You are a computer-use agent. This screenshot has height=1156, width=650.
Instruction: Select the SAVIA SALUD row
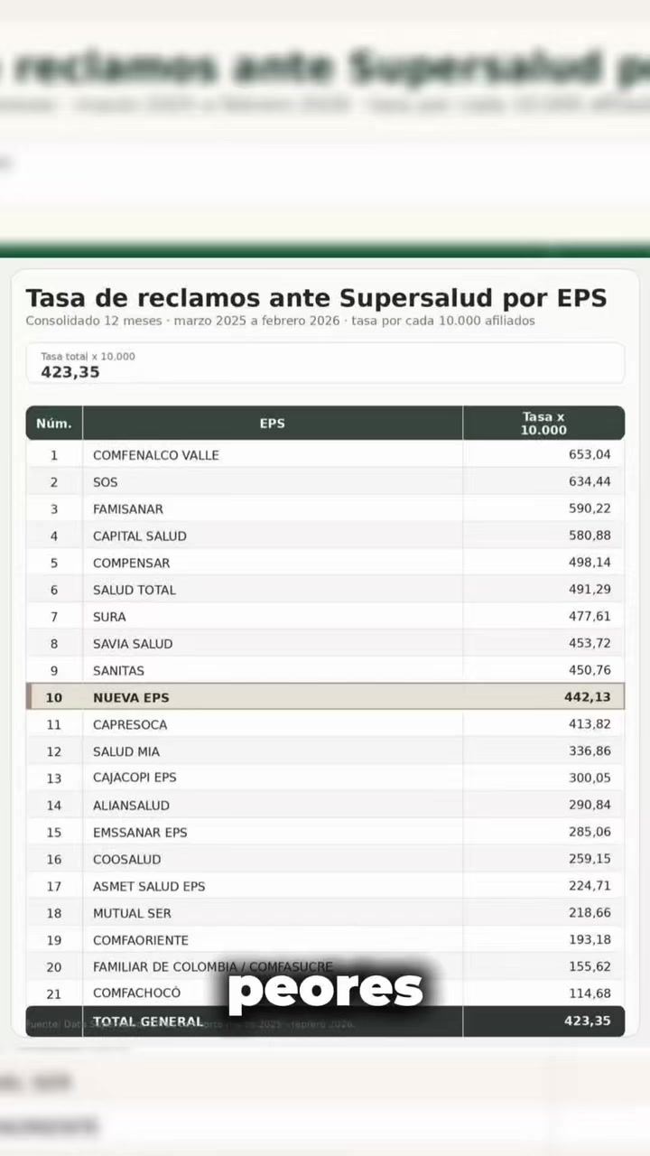pos(325,643)
